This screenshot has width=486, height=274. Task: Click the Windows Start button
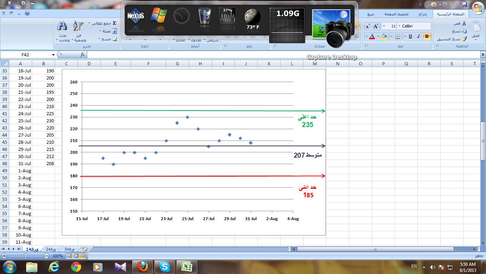[9, 267]
